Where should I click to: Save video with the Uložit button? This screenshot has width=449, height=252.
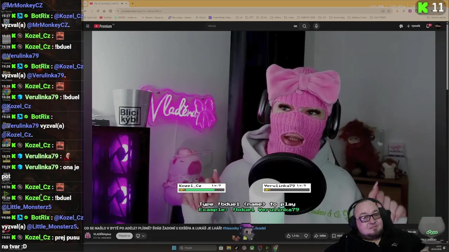(x=337, y=236)
